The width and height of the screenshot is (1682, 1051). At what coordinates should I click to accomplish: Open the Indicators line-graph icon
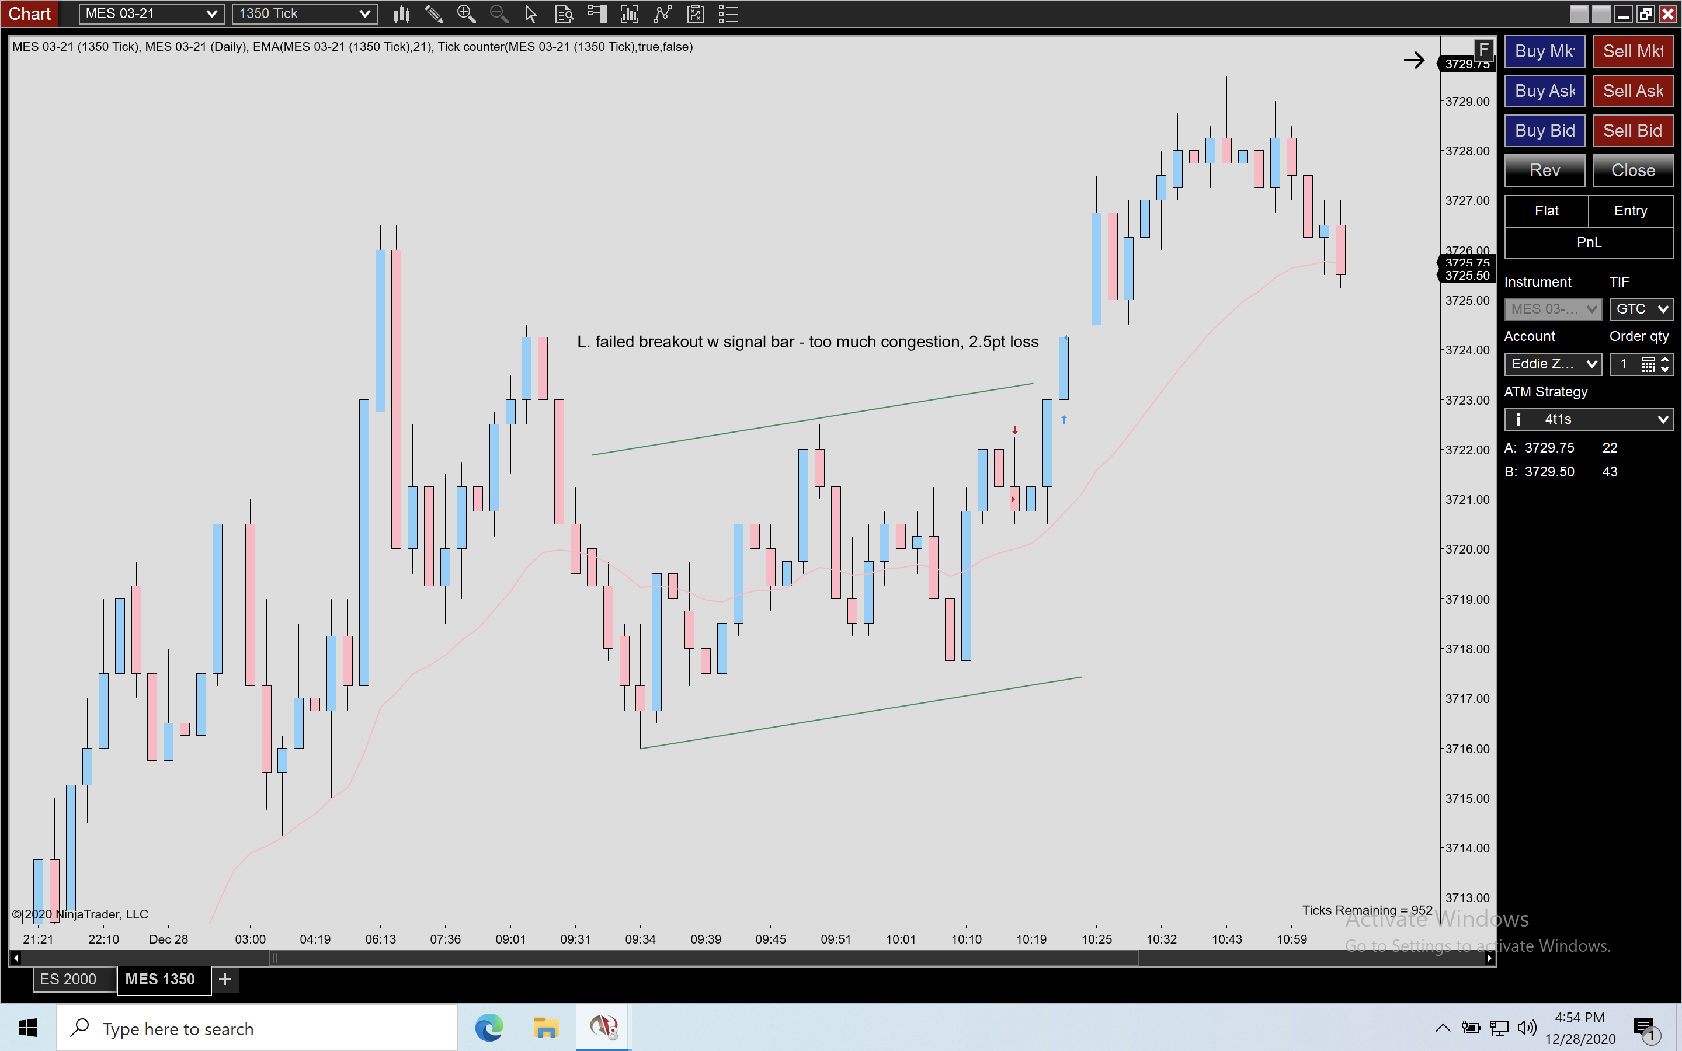(x=662, y=14)
